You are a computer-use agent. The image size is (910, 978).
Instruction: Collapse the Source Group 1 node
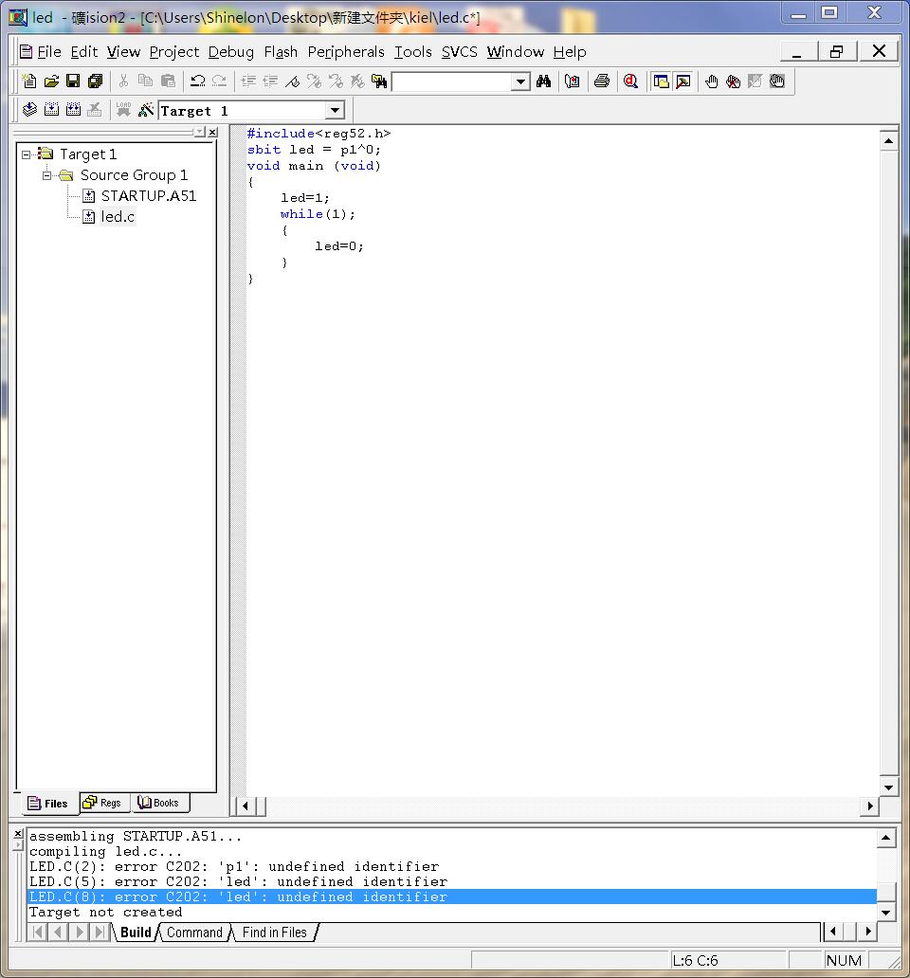click(x=46, y=175)
